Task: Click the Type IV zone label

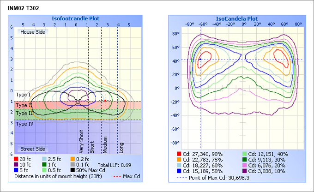Action: tap(24, 124)
